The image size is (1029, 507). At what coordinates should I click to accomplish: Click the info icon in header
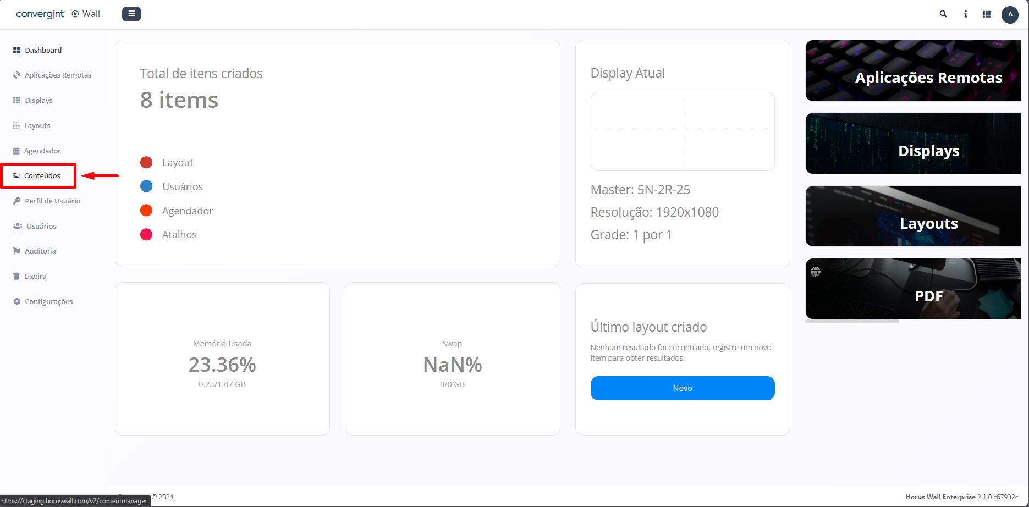(x=965, y=14)
